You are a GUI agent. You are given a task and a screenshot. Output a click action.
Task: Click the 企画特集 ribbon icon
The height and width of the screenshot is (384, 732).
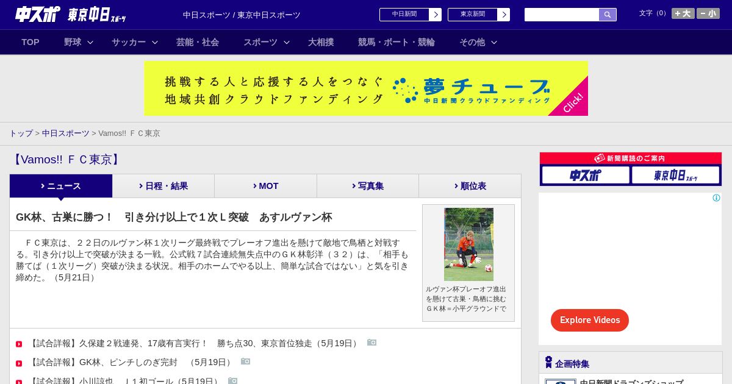click(x=548, y=362)
